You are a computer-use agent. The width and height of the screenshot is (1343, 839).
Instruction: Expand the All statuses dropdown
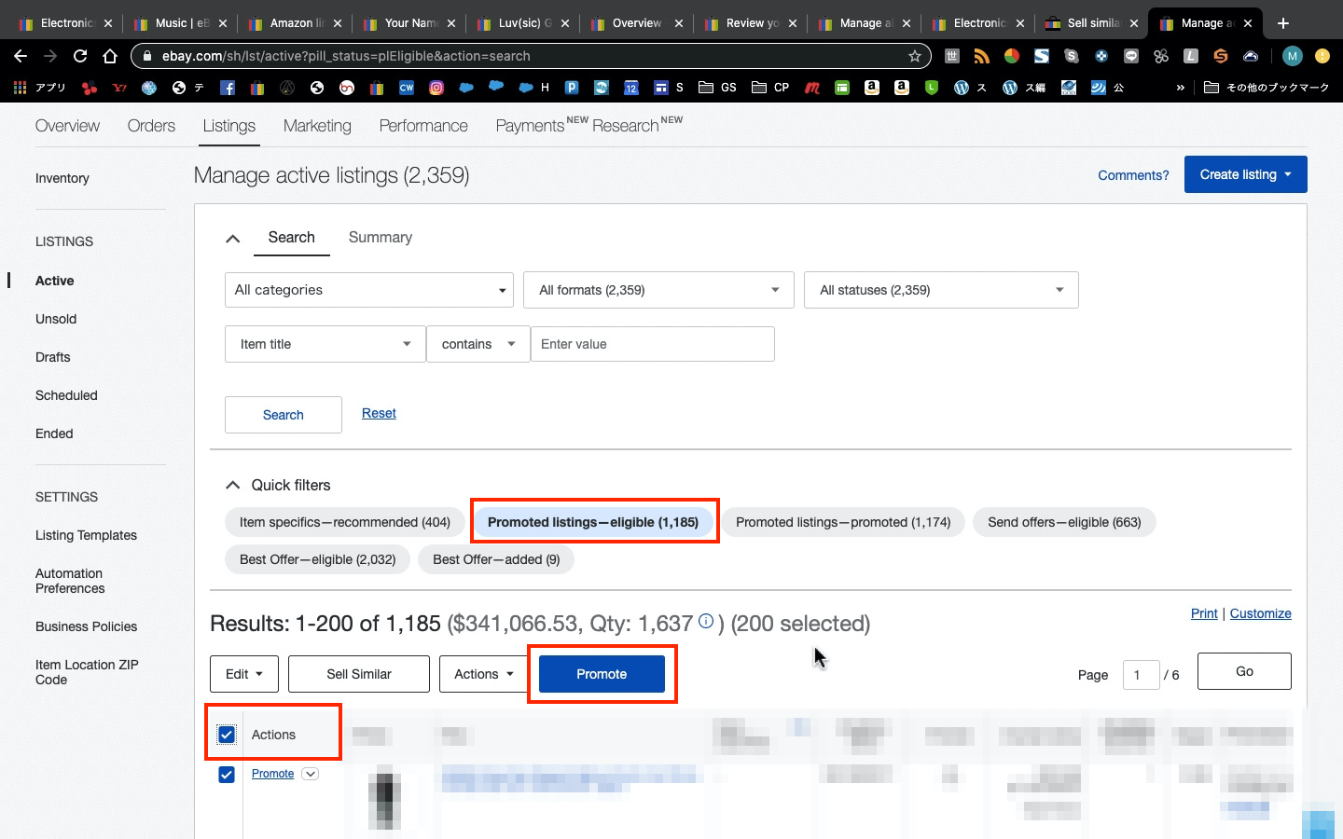[x=941, y=290]
